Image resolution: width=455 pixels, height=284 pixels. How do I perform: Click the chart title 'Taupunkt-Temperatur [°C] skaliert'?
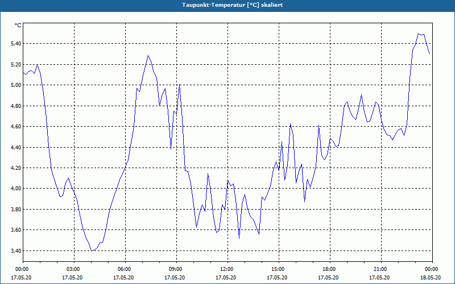pyautogui.click(x=233, y=5)
